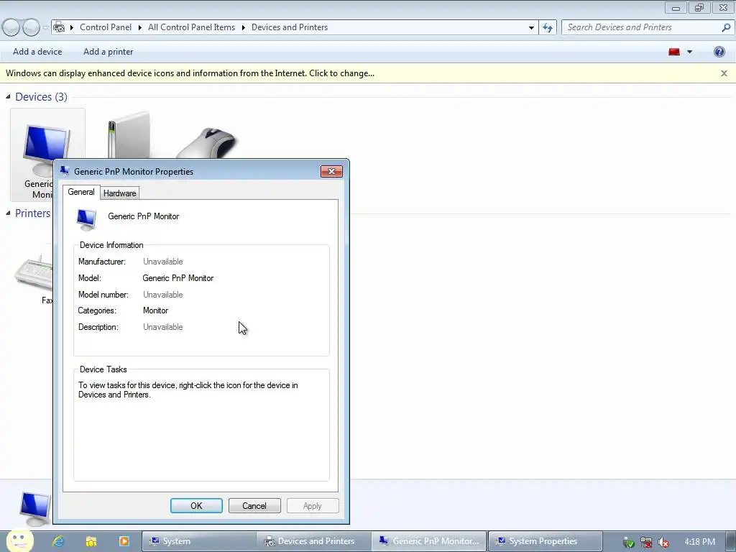Image resolution: width=736 pixels, height=552 pixels.
Task: Click the Manufacturer Unavailable value
Action: pyautogui.click(x=163, y=262)
